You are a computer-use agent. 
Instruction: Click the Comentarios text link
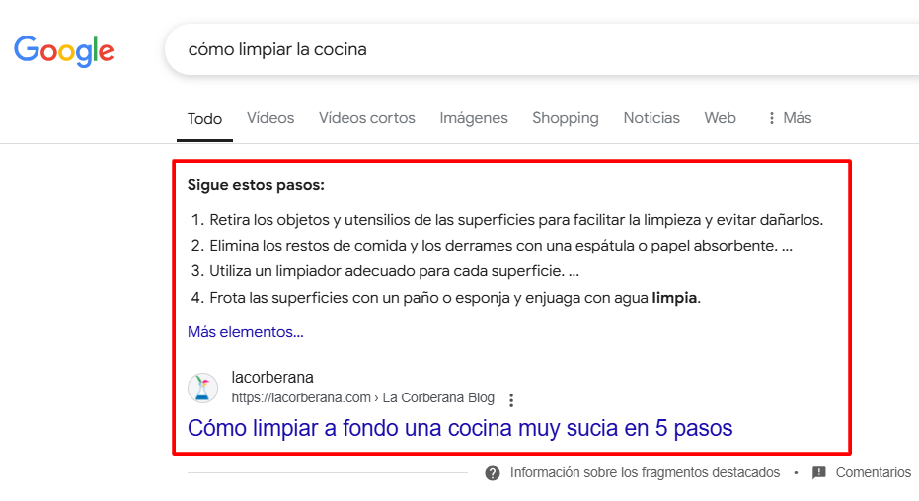[873, 473]
